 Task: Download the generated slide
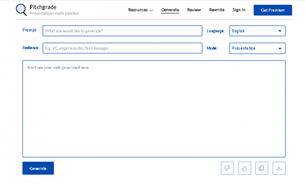[279, 168]
